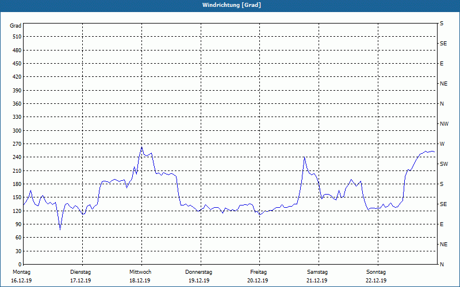Click the Sonntag day label
The image size is (460, 287).
[x=376, y=272]
